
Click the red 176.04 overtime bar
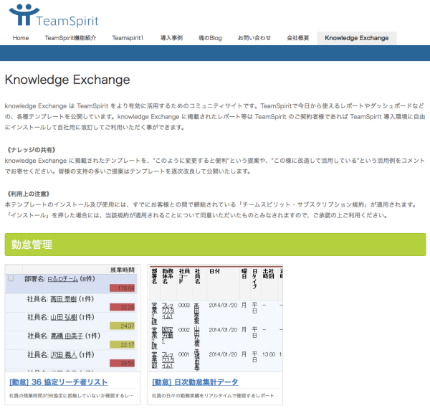coord(123,288)
